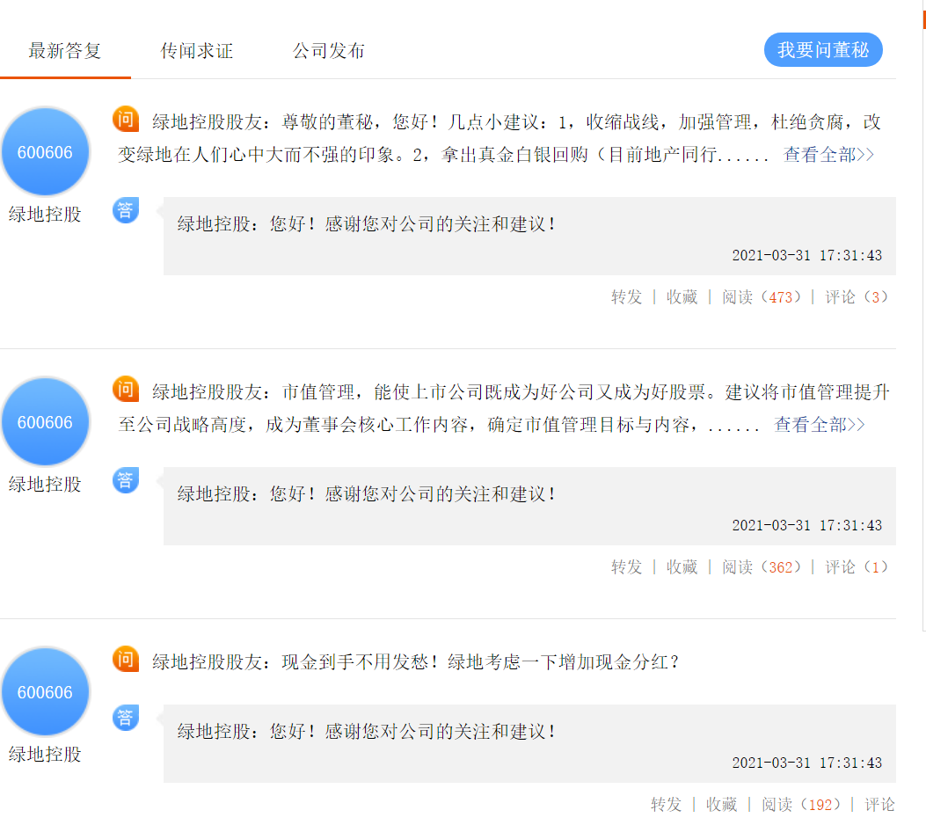
Task: Click the orange 问 icon on the 收缩战线 question
Action: point(126,120)
